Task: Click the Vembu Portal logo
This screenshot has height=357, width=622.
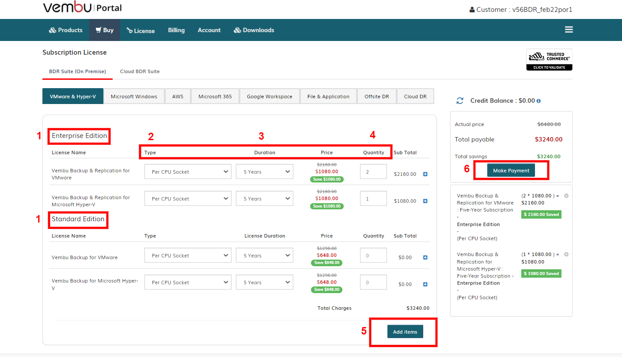Action: (x=82, y=8)
